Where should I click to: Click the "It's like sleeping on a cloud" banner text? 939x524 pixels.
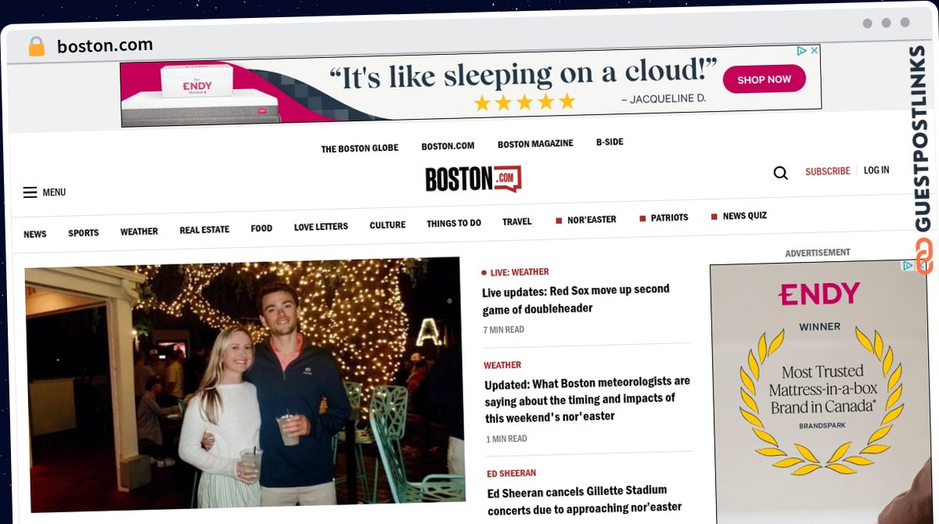pyautogui.click(x=523, y=74)
